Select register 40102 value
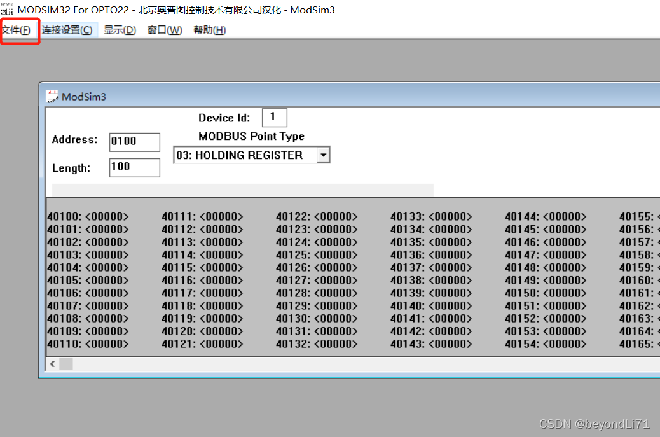This screenshot has width=660, height=437. (x=107, y=242)
